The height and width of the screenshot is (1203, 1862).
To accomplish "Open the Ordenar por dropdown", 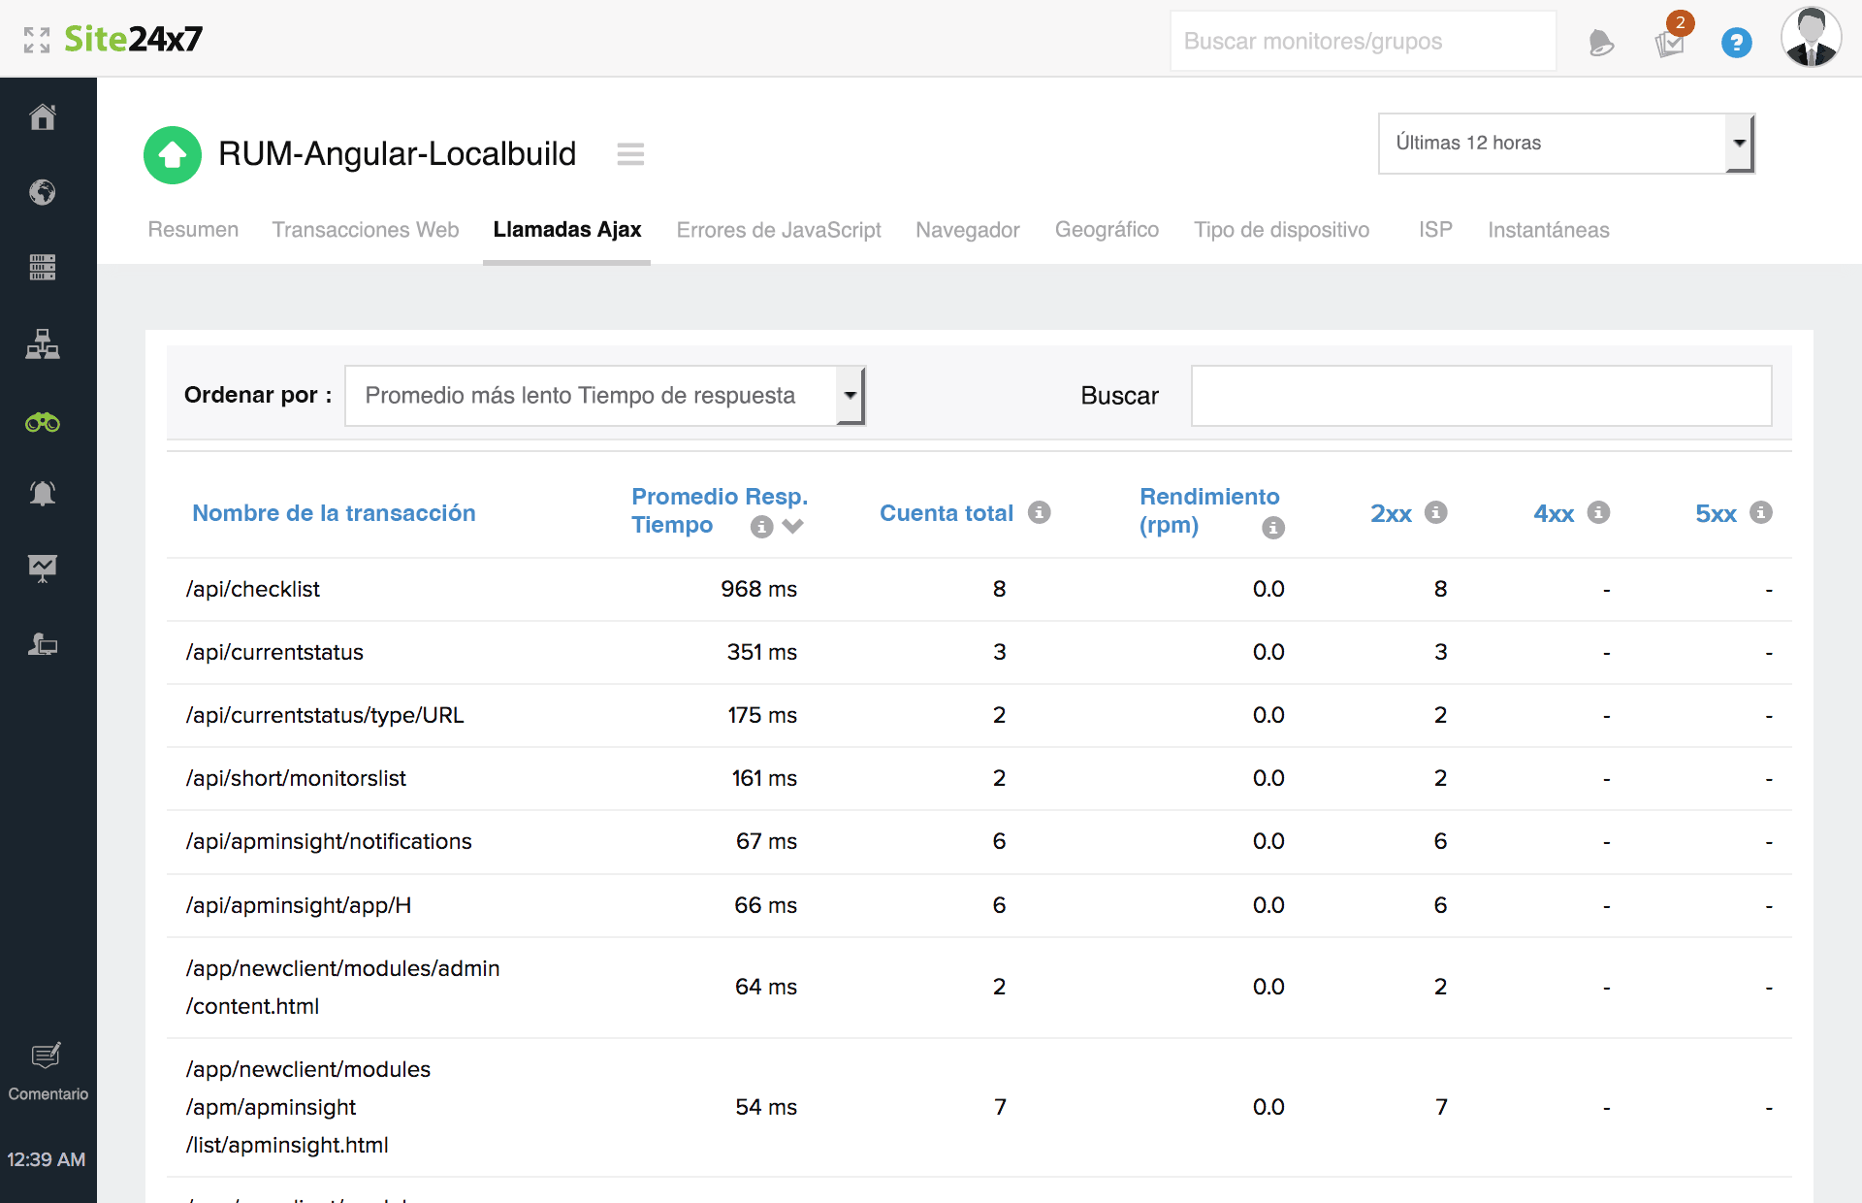I will tap(604, 395).
